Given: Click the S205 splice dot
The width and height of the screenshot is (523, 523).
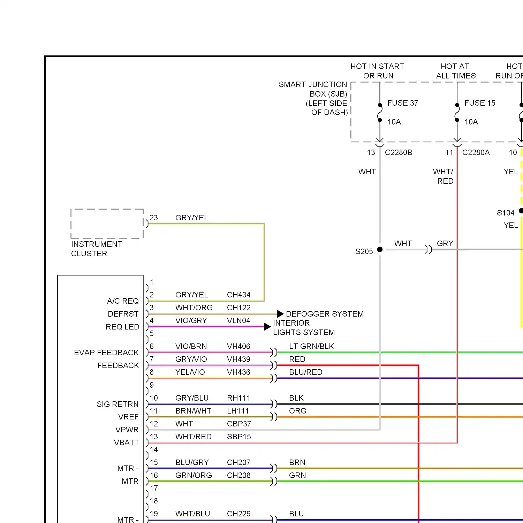Looking at the screenshot, I should [x=380, y=249].
